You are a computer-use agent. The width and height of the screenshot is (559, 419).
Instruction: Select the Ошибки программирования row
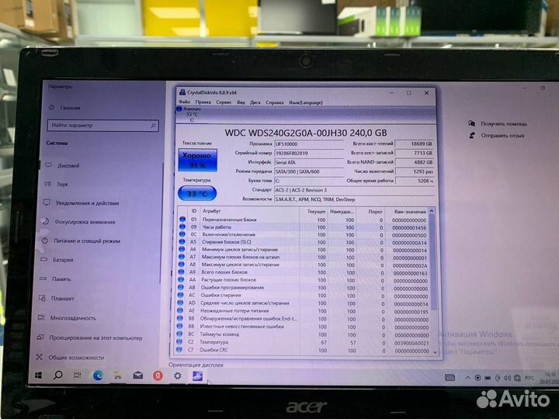coord(304,288)
